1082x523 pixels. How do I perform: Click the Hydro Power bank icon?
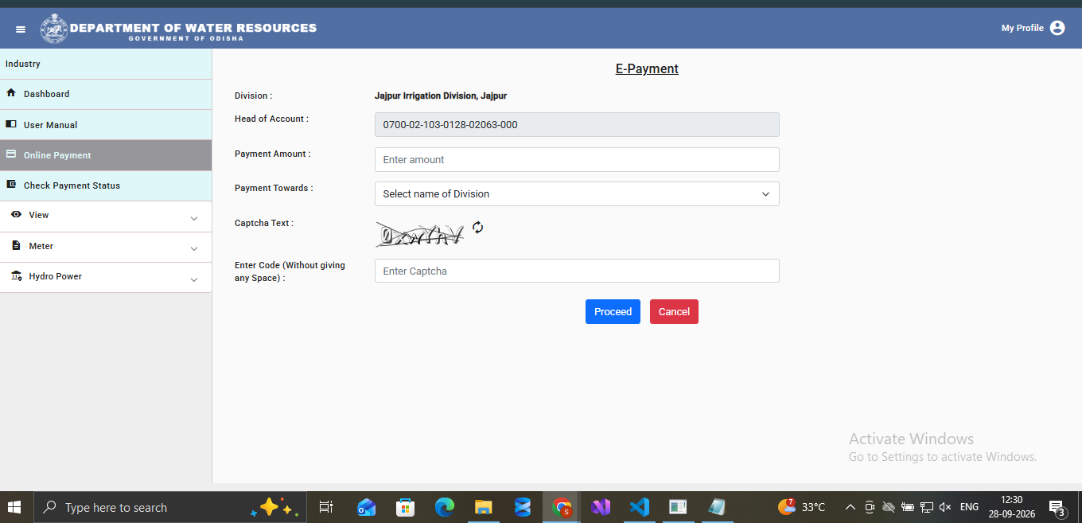point(16,276)
